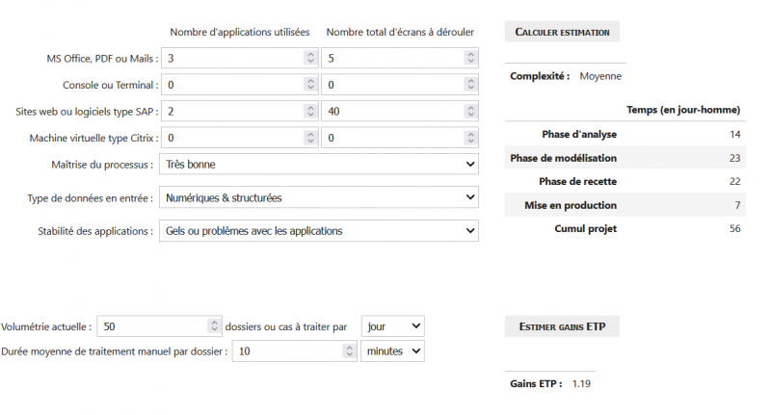Viewport: 771px width, 415px height.
Task: Open the Stabilité des applications dropdown
Action: [319, 231]
